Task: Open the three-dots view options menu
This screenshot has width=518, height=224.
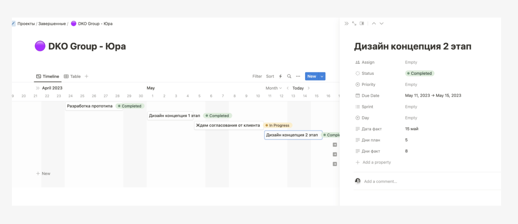Action: coord(298,76)
